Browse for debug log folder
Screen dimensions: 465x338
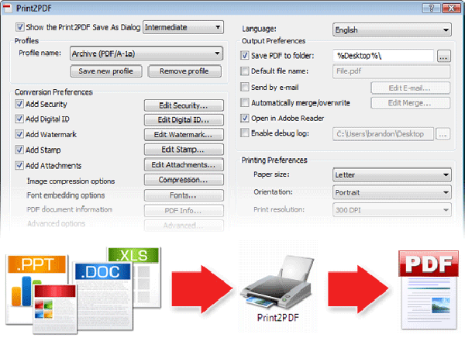pyautogui.click(x=443, y=134)
